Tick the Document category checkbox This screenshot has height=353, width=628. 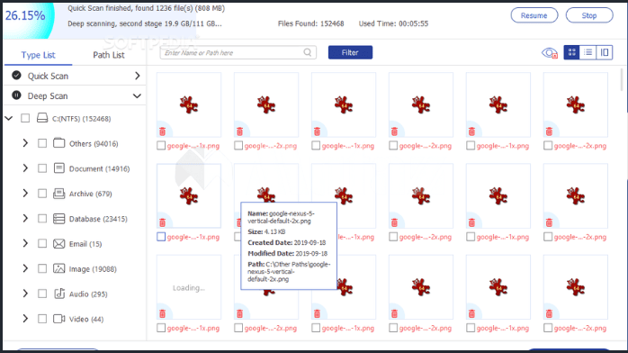point(42,168)
